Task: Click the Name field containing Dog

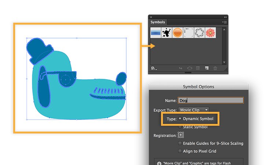Action: pyautogui.click(x=211, y=100)
